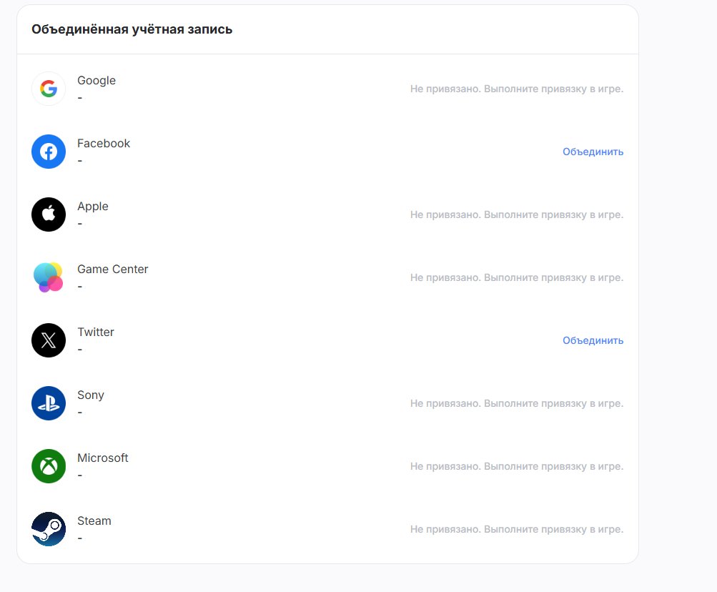717x592 pixels.
Task: Click the not-linked status text for Google
Action: (517, 89)
